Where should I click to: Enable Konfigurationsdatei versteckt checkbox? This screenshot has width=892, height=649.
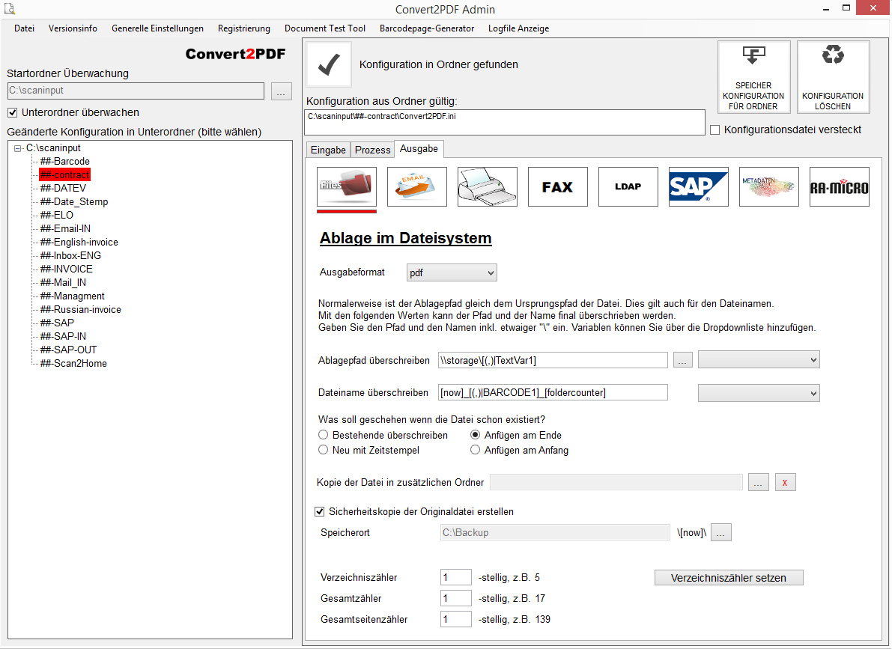tap(715, 130)
